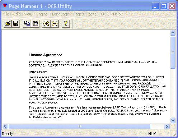The width and height of the screenshot is (178, 138).
Task: Open the Pages menu
Action: [79, 14]
